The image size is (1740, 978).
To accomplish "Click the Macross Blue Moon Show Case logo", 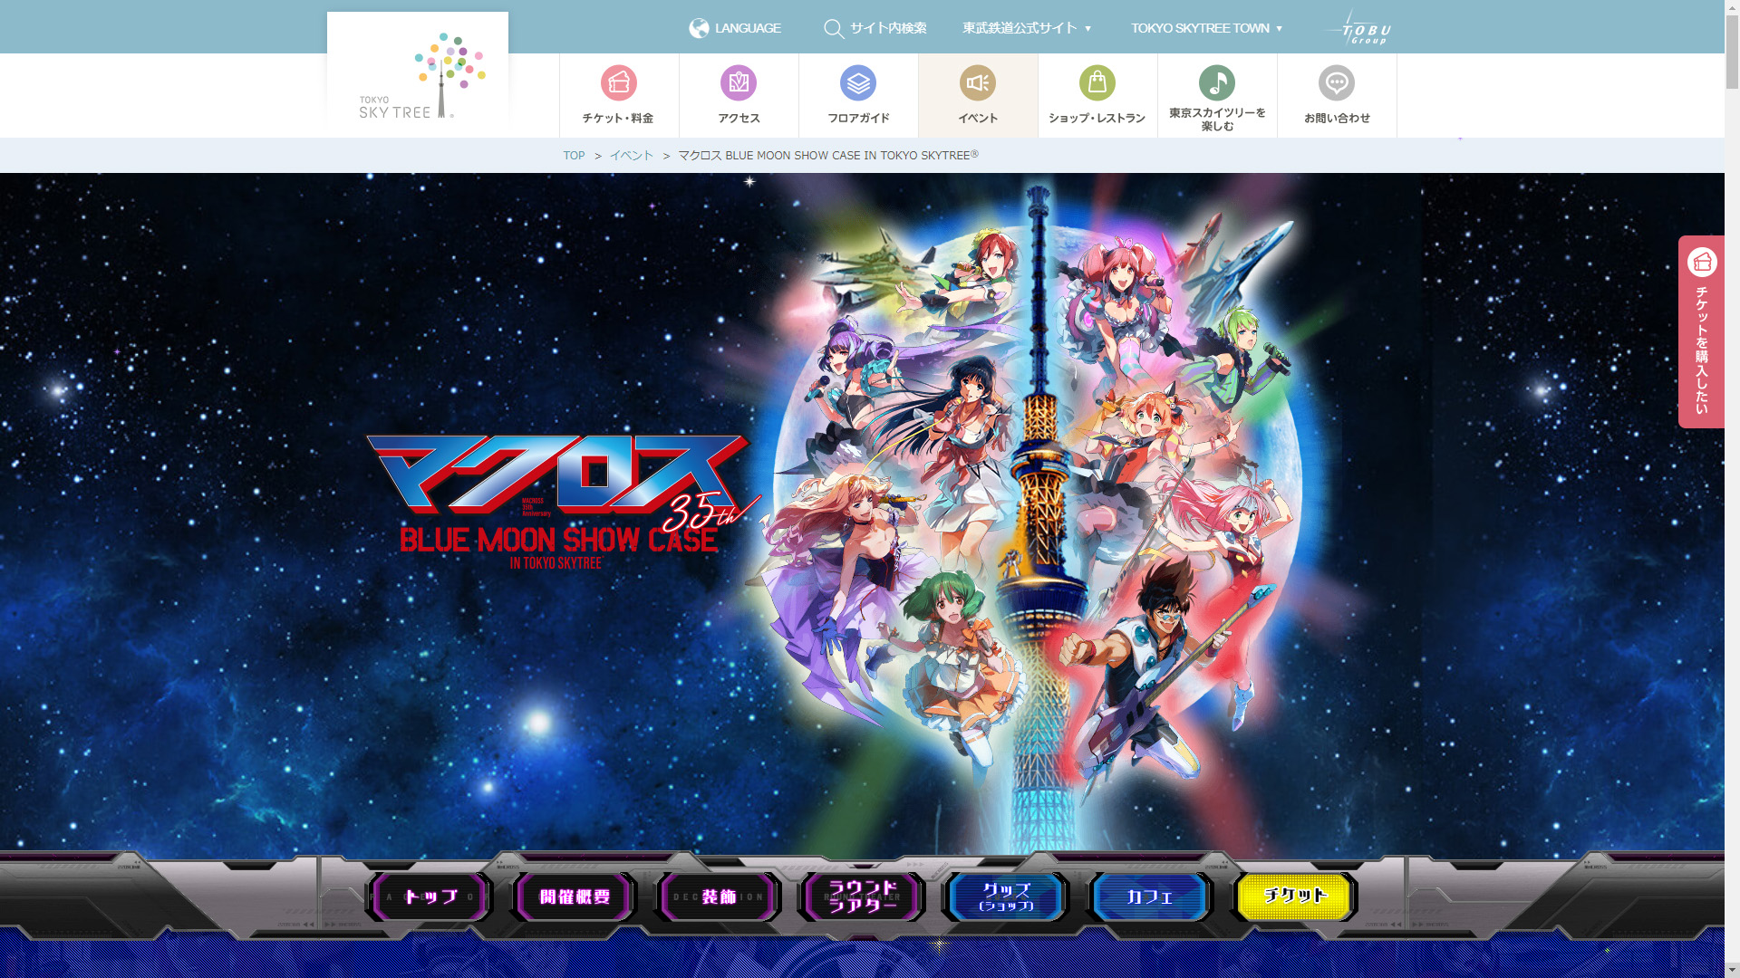I will point(562,501).
